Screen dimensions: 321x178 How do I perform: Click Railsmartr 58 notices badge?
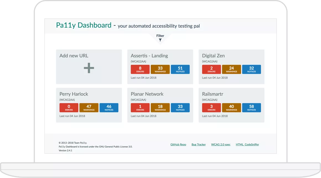tap(252, 108)
